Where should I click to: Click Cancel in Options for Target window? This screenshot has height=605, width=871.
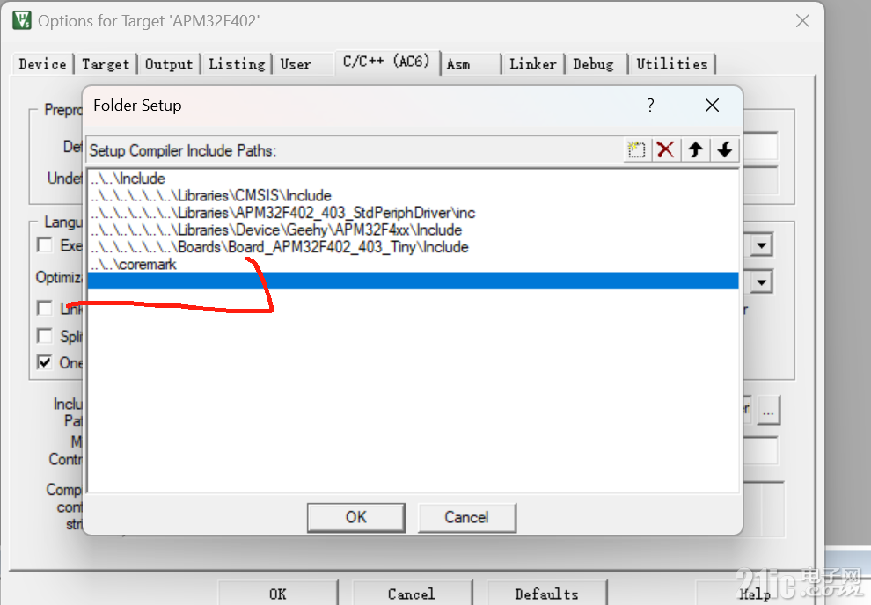(x=412, y=594)
